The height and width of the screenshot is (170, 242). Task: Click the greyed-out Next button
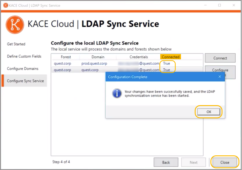194,162
